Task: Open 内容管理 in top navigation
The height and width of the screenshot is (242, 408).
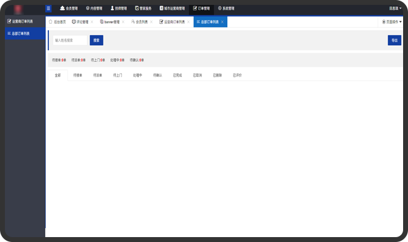Action: click(x=94, y=9)
